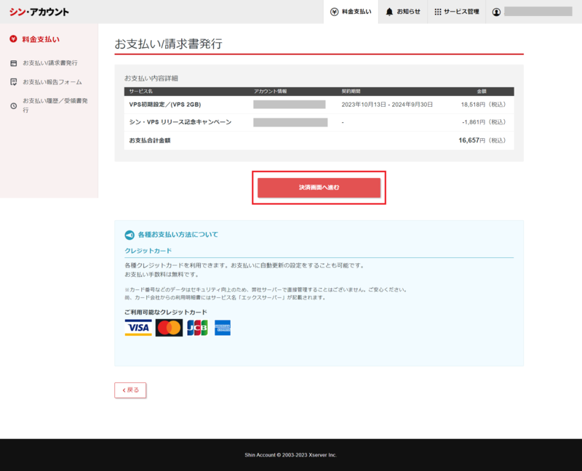Click the bell icon on お知らせ tab

tap(388, 11)
